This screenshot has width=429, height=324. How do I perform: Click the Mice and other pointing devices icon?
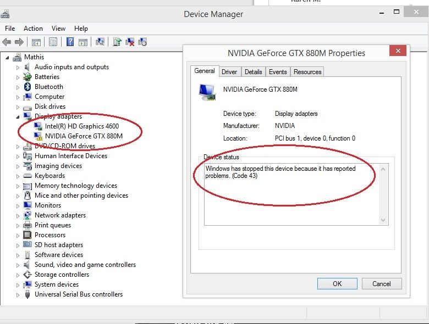tap(28, 195)
